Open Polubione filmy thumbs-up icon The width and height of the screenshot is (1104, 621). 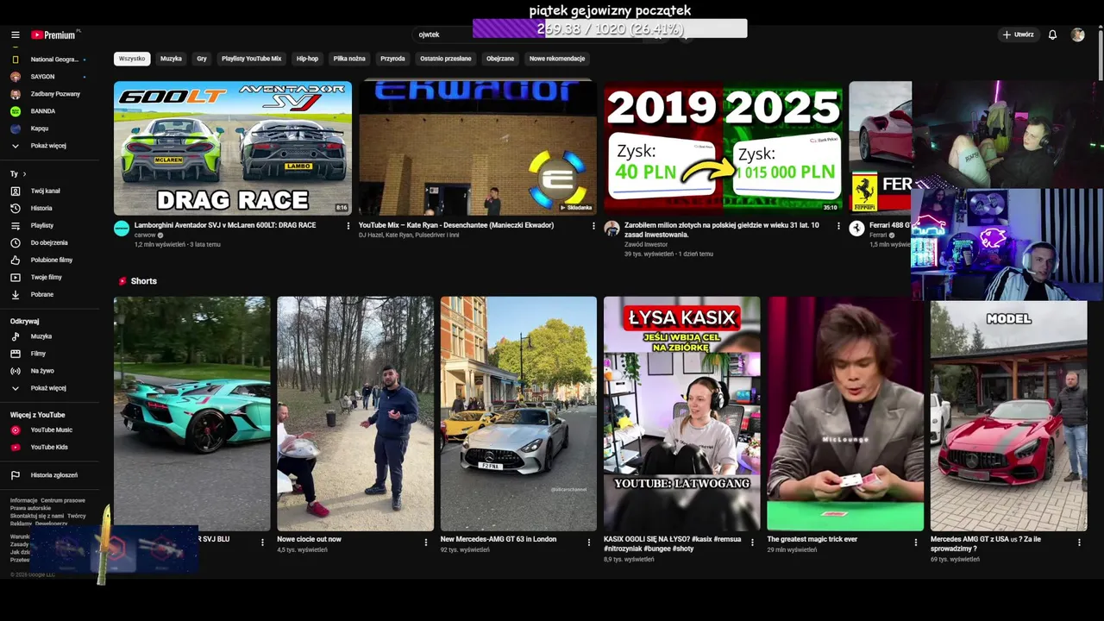(x=16, y=260)
